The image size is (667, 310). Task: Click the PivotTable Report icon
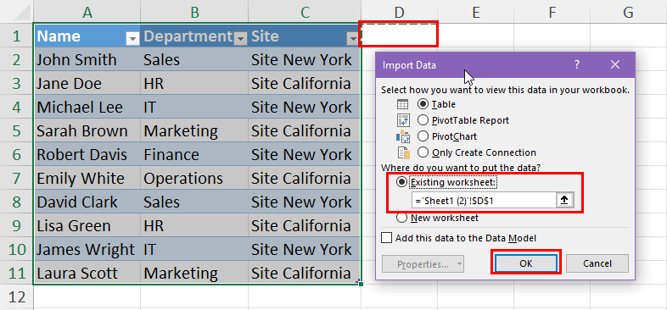click(x=402, y=120)
